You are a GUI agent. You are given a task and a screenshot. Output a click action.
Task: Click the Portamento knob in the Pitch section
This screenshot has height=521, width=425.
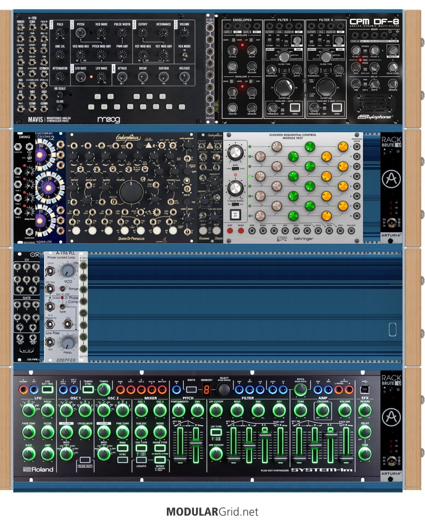179,411
